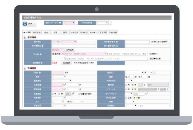Screen dimensions: 193x130
Task: Switch to the 物件資料 tab
Action: pyautogui.click(x=93, y=32)
